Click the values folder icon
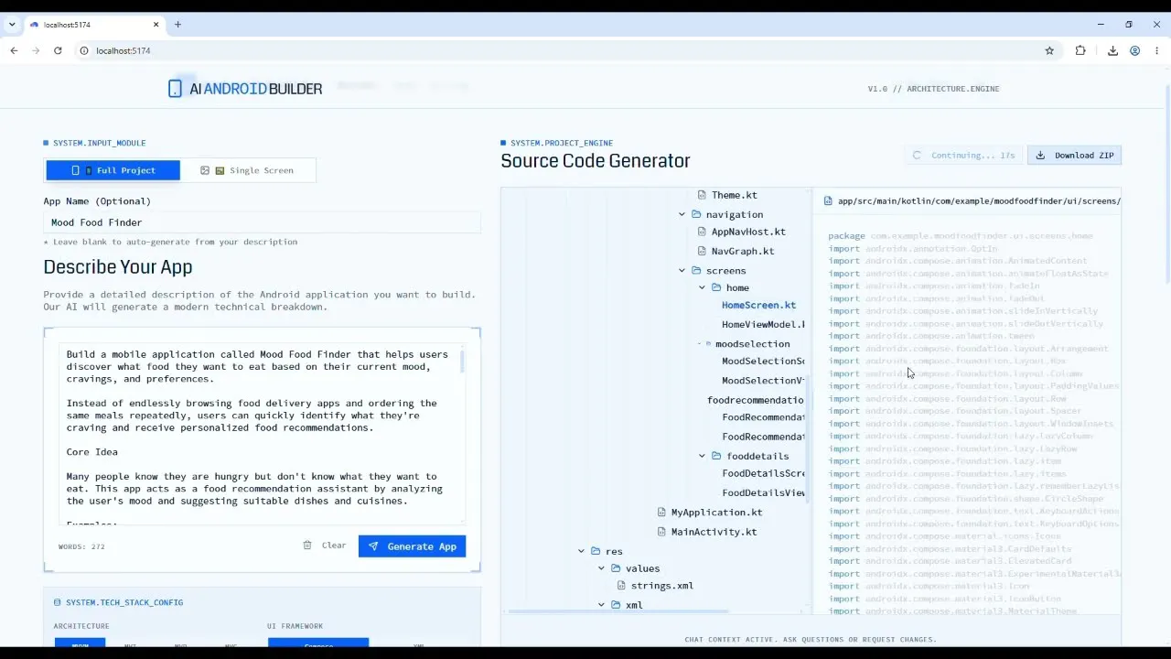1171x659 pixels. 616,568
